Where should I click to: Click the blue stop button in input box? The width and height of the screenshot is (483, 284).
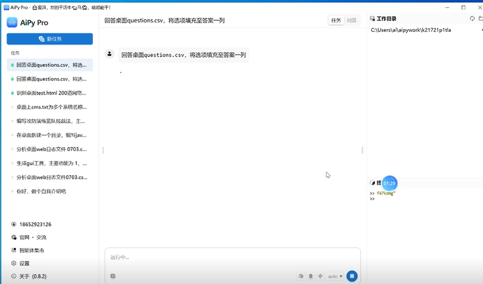352,276
